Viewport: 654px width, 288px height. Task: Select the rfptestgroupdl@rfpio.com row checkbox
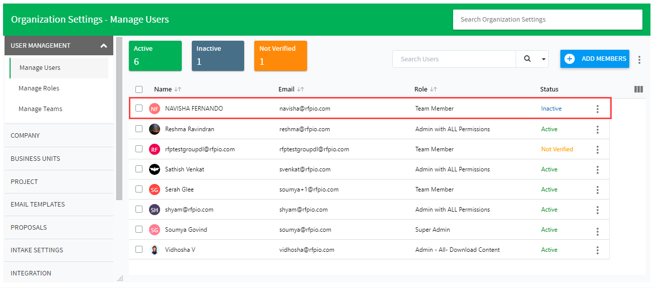[139, 149]
